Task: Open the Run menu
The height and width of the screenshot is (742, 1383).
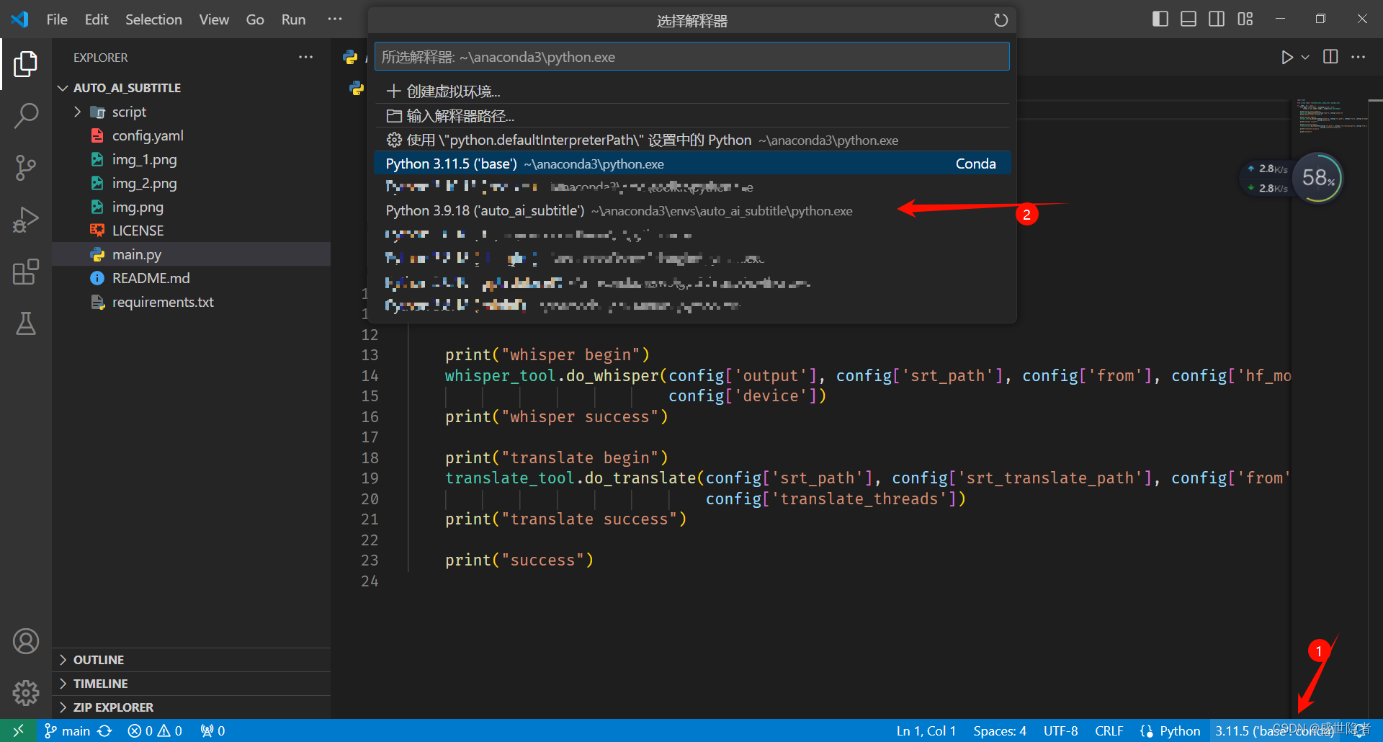Action: [x=293, y=19]
